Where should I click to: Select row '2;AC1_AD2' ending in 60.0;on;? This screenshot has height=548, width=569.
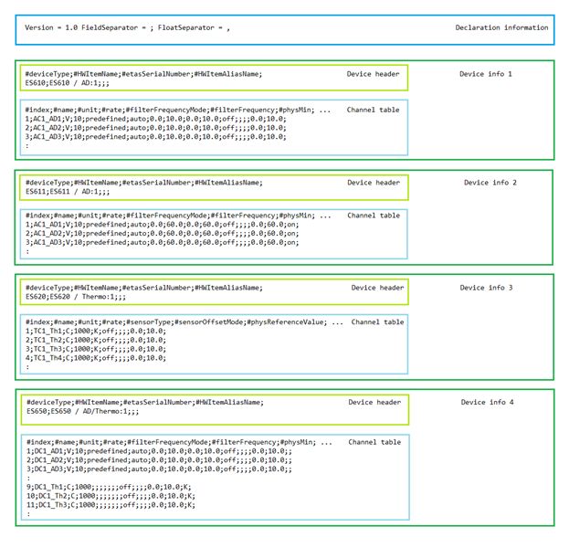click(163, 233)
